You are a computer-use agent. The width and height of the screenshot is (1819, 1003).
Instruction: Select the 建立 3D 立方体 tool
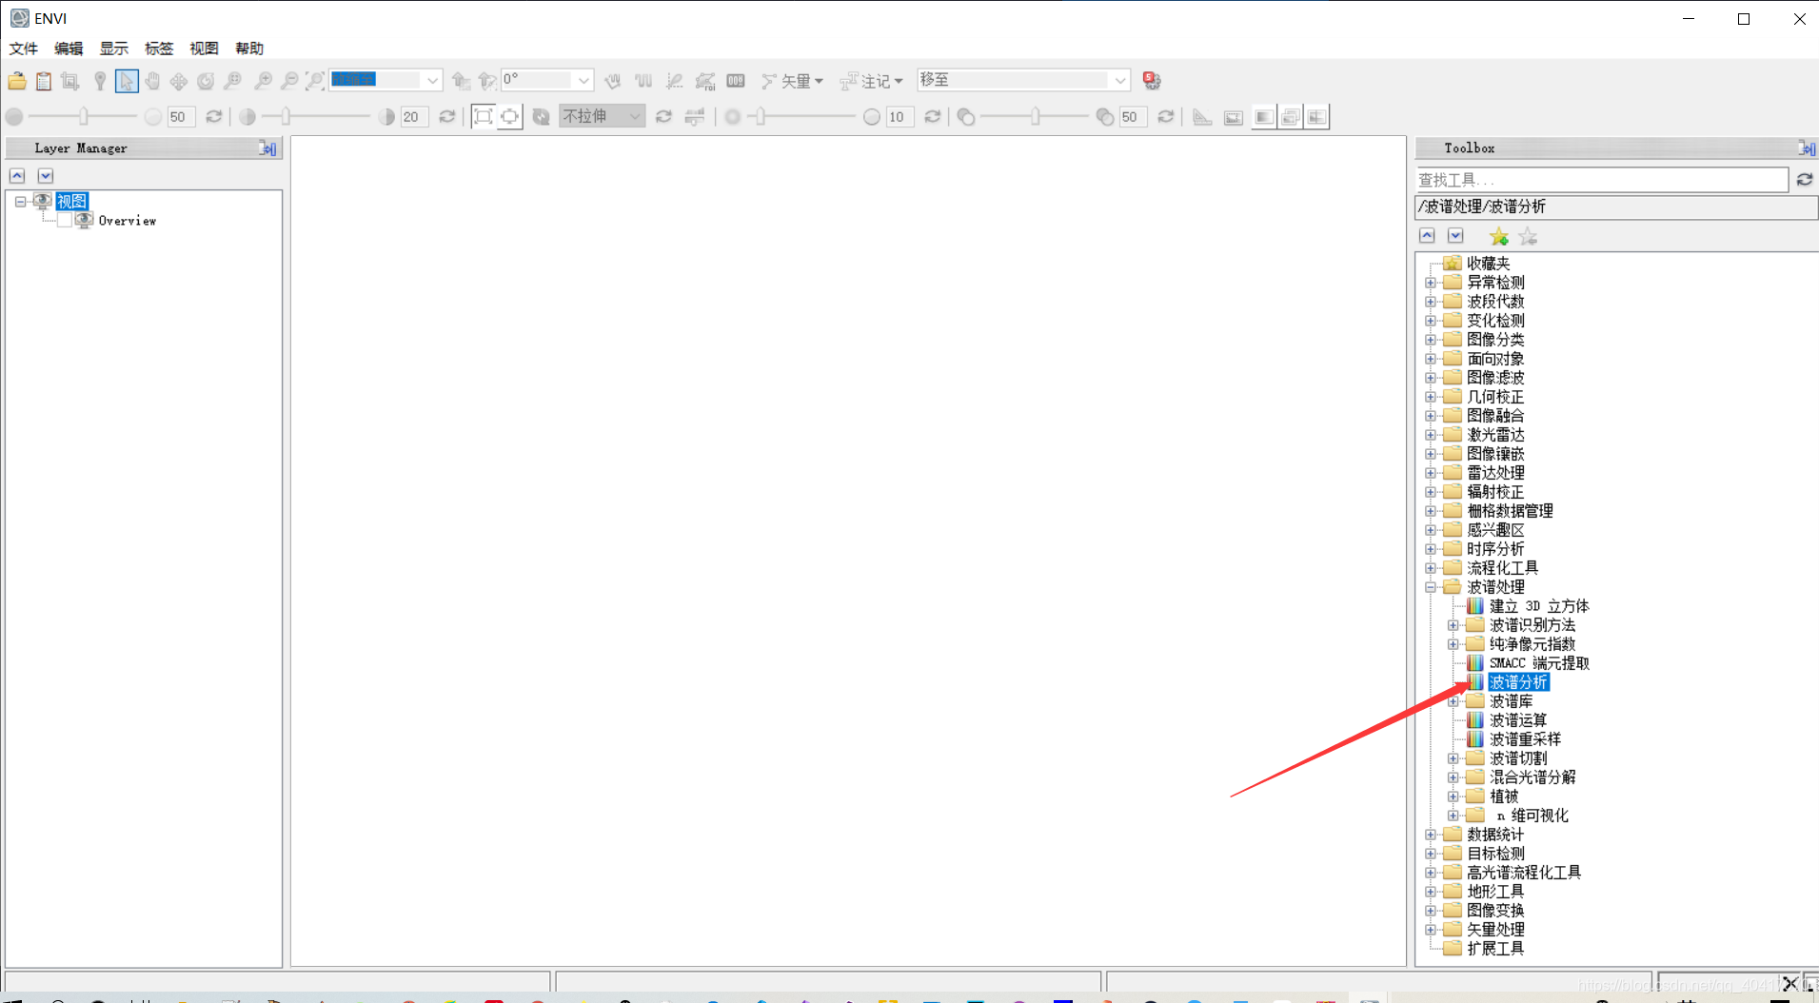click(1539, 606)
